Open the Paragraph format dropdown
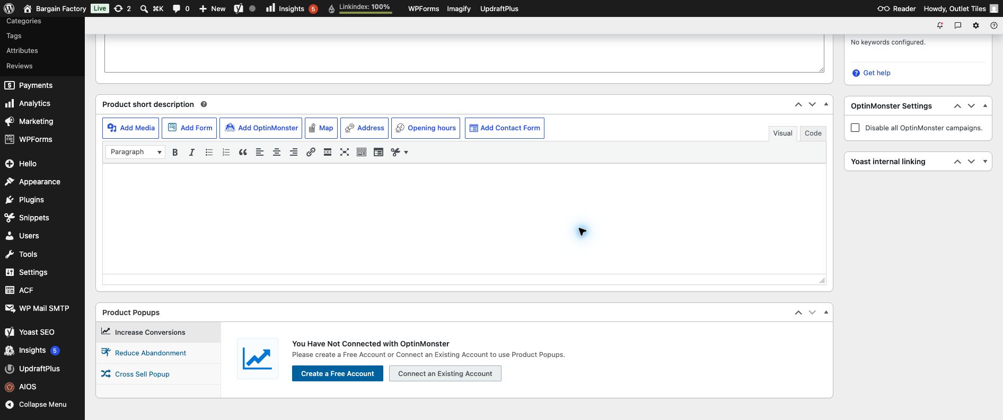 click(x=136, y=152)
